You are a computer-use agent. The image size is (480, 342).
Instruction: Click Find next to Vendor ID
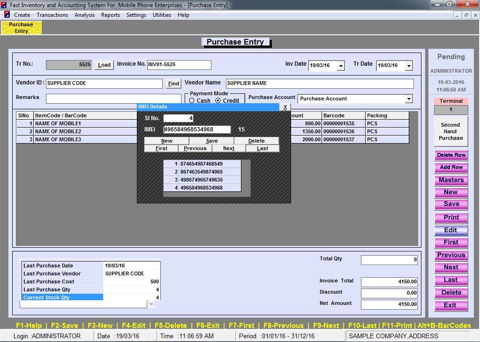pos(173,84)
